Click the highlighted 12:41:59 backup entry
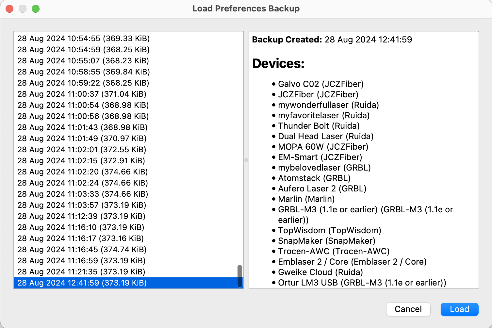The height and width of the screenshot is (328, 492). tap(82, 283)
